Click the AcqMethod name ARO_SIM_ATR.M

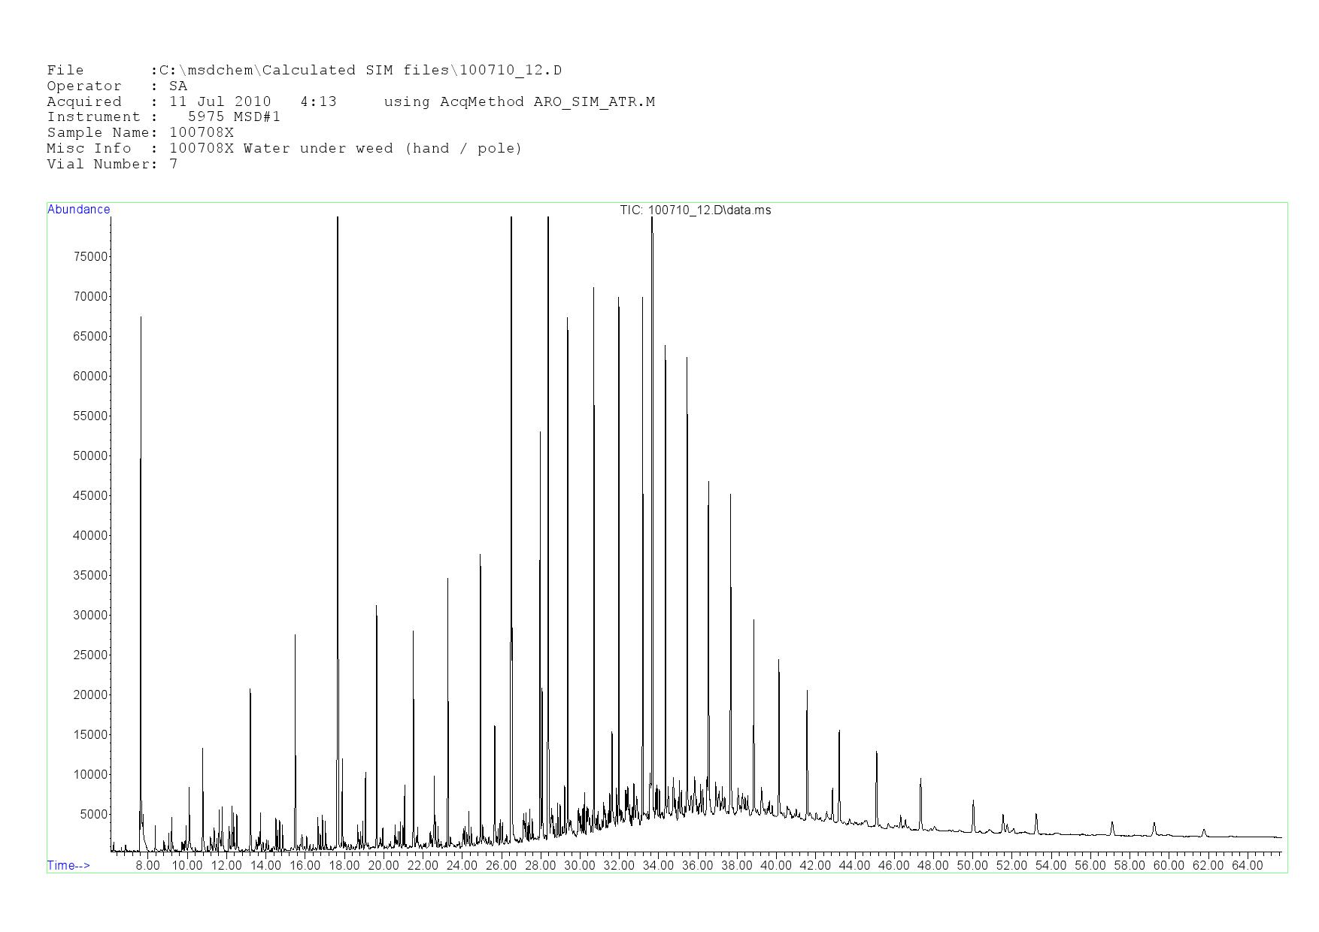(x=593, y=101)
